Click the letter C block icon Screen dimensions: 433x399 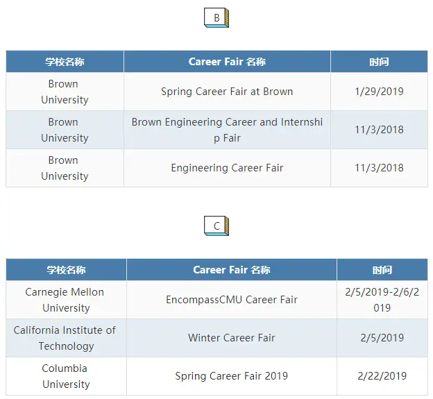pos(216,226)
